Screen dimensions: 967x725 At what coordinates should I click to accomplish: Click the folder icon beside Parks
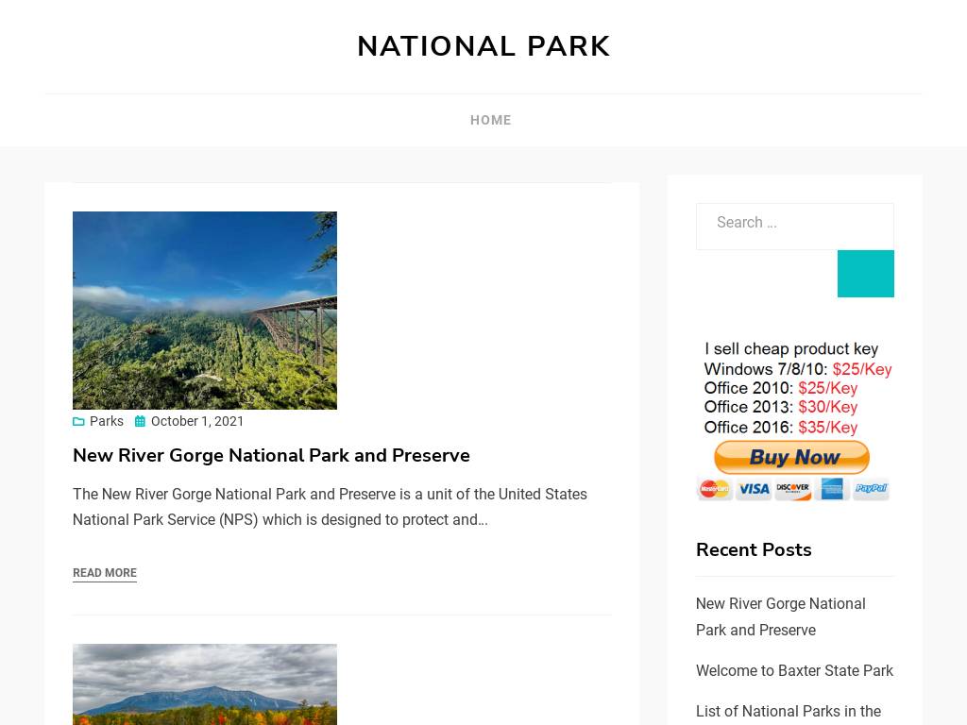[78, 422]
